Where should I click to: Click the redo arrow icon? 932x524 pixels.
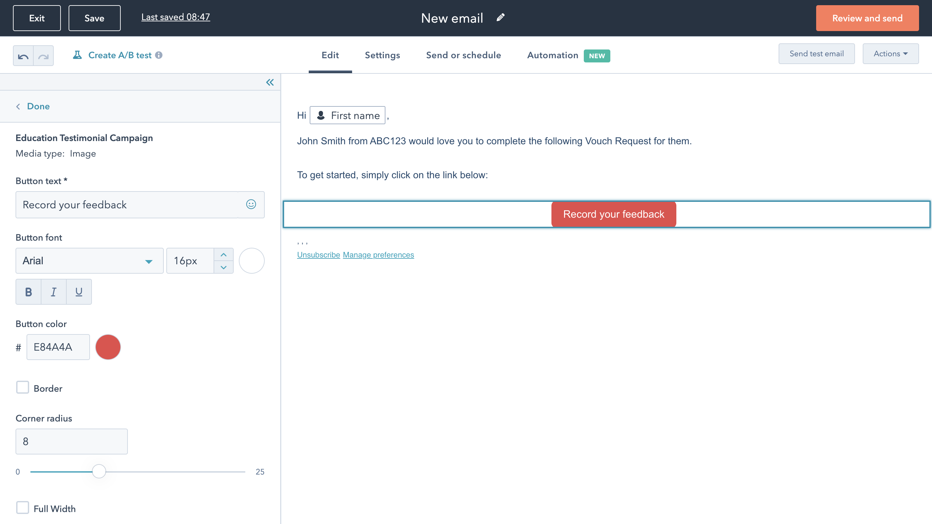pos(43,55)
